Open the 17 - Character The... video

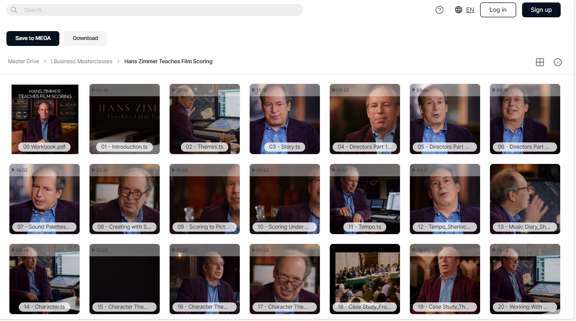(285, 279)
